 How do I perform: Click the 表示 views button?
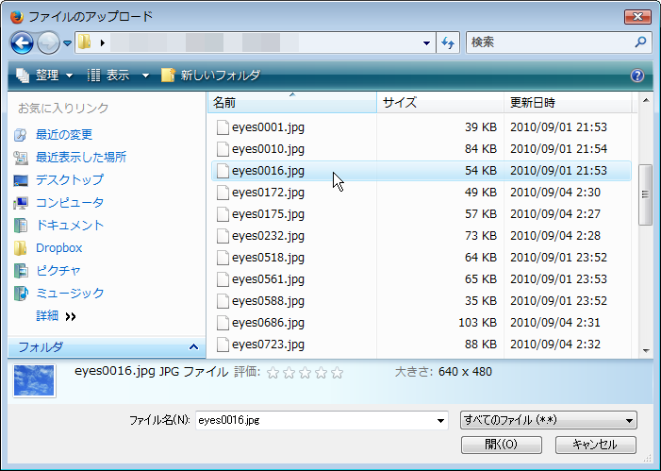point(108,76)
